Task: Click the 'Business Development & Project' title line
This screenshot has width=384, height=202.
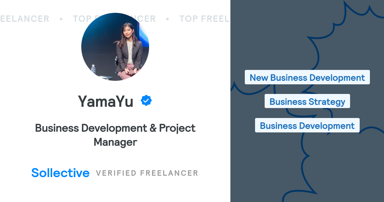Action: (115, 128)
